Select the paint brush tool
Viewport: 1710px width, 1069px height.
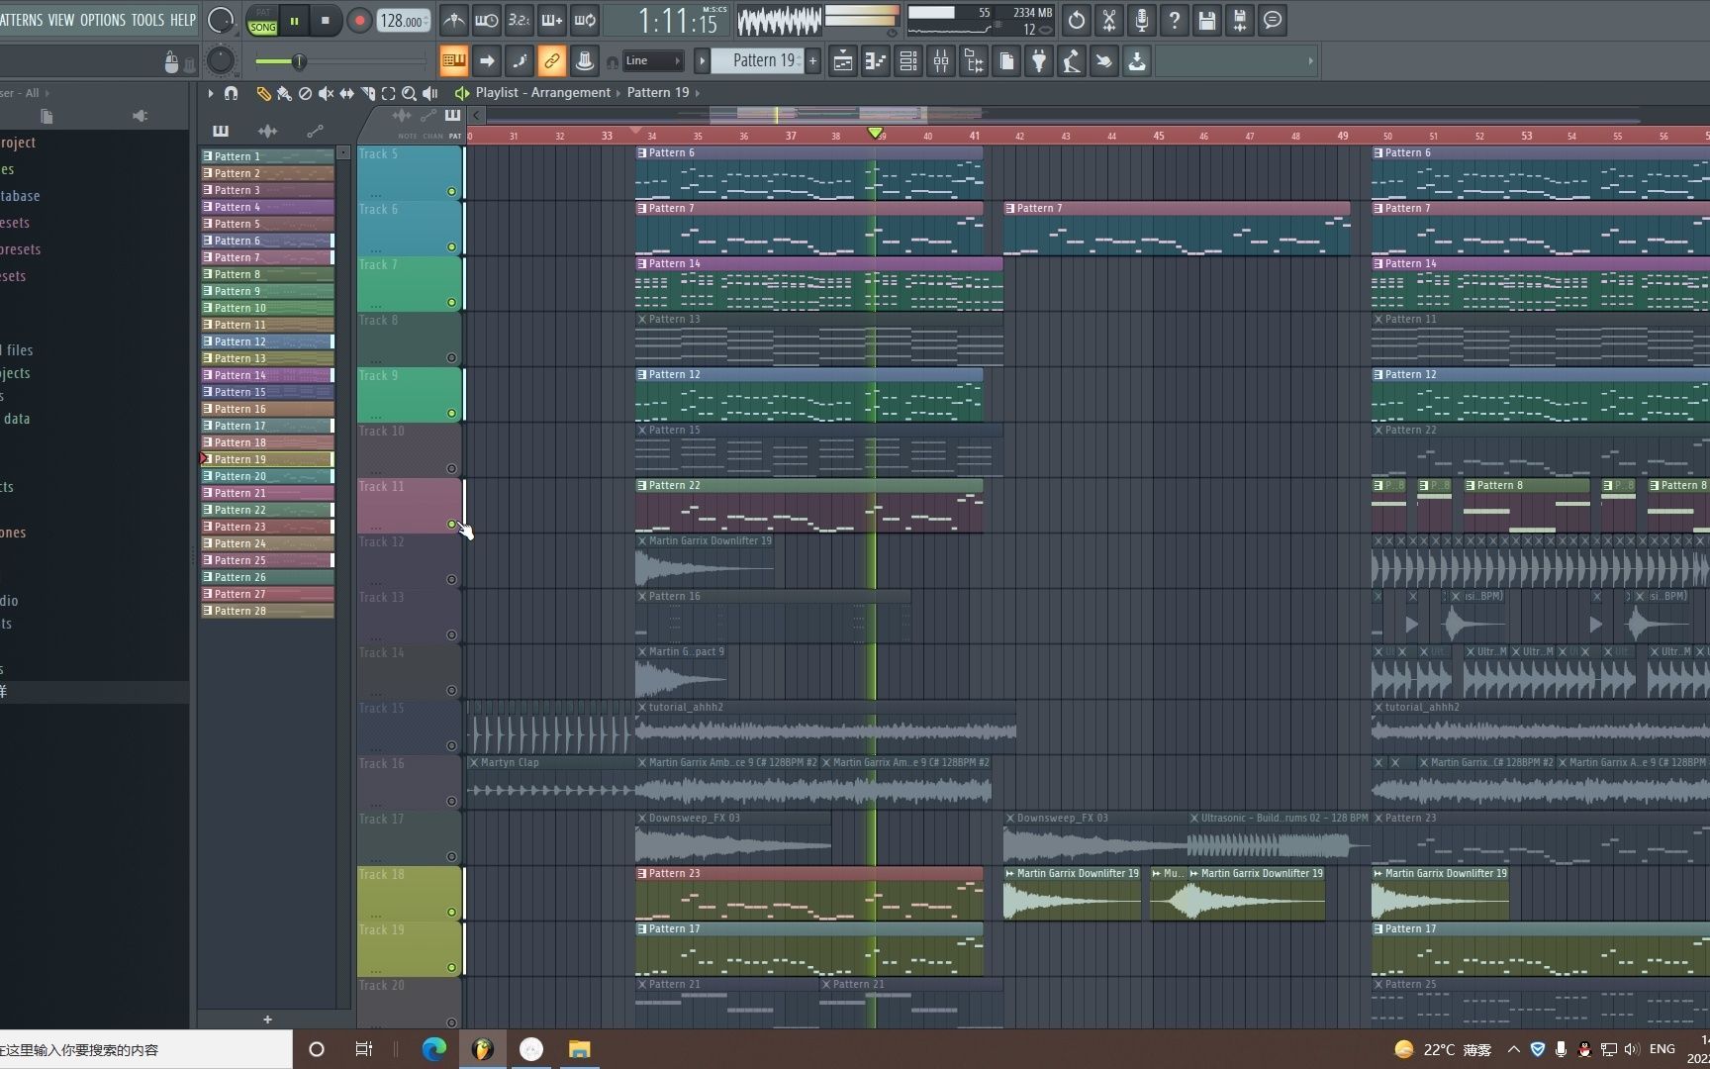[x=284, y=93]
